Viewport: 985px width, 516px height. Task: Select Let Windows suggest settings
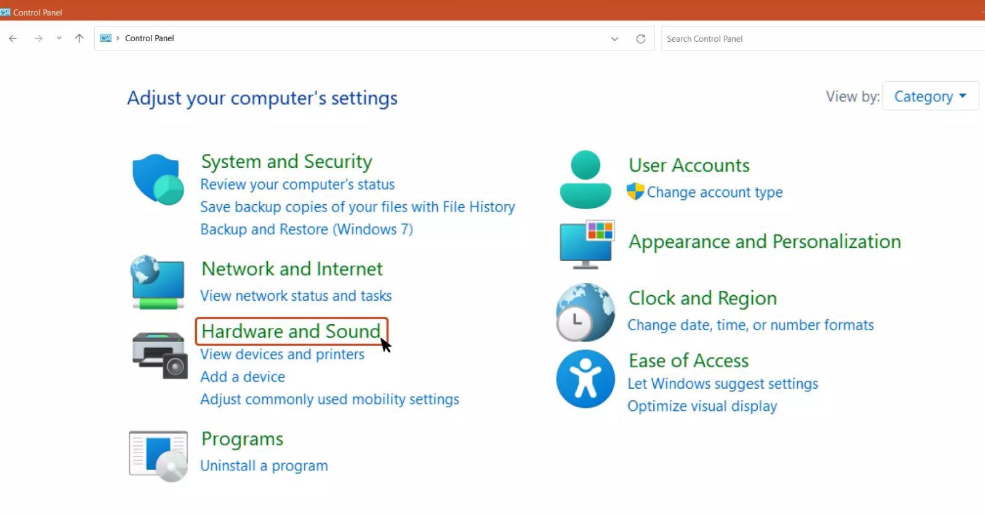[723, 384]
